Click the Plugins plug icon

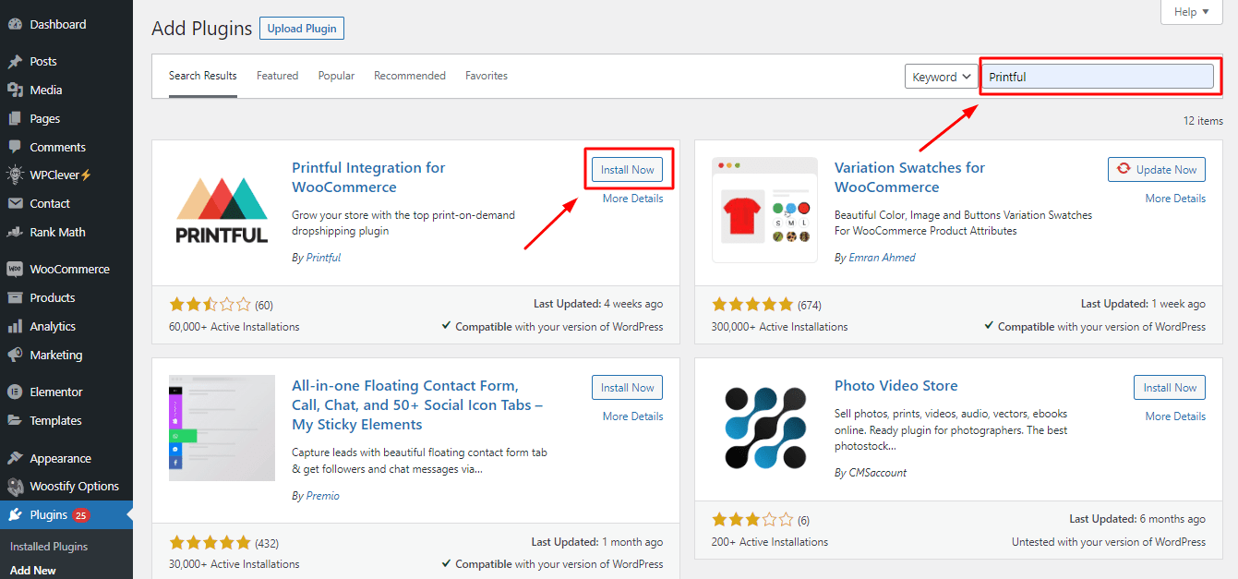pos(15,514)
